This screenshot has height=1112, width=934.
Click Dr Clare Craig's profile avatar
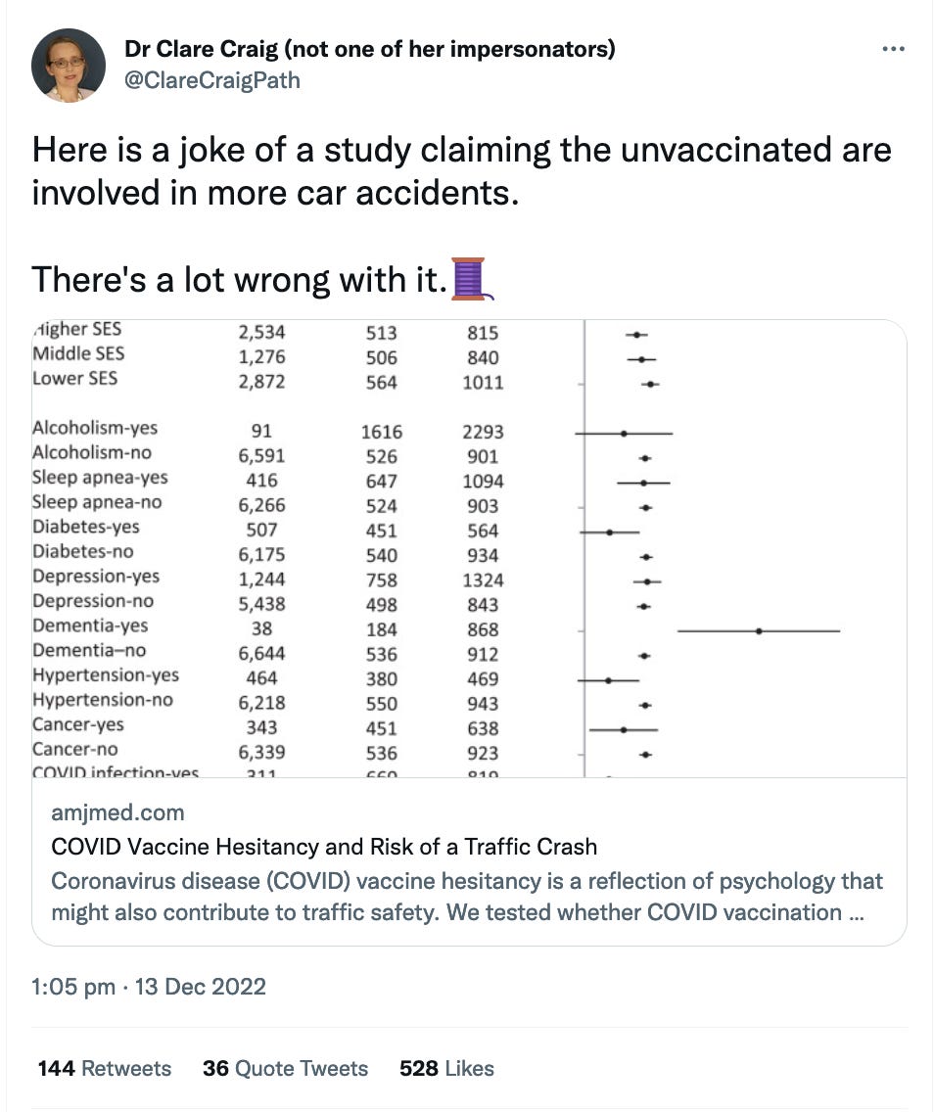tap(69, 65)
